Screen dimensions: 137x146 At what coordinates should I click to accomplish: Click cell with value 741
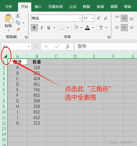tap(37, 90)
